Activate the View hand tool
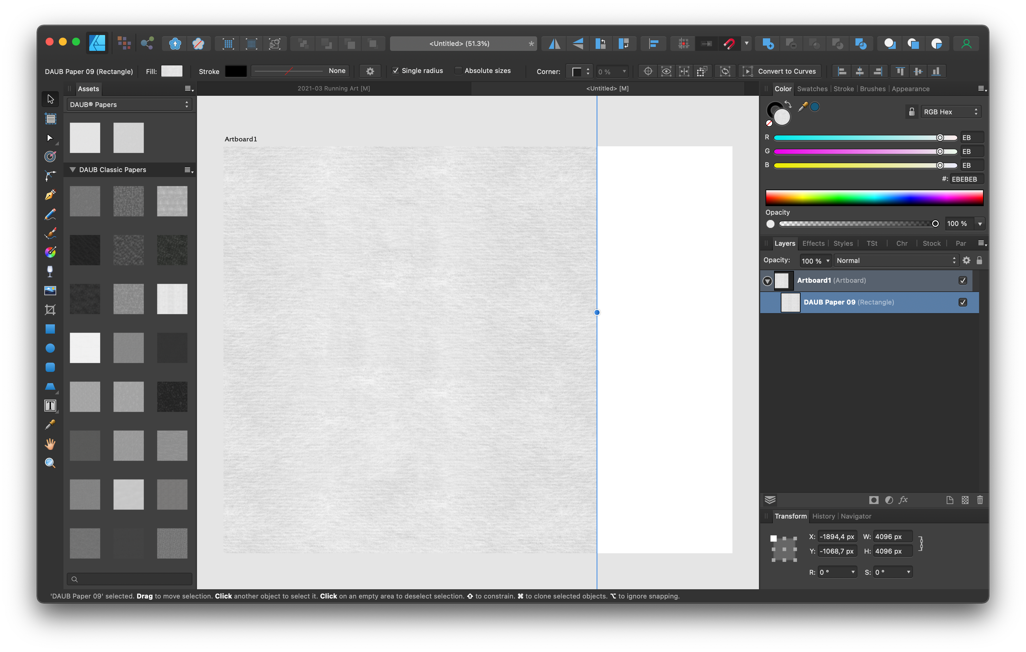 pos(50,444)
